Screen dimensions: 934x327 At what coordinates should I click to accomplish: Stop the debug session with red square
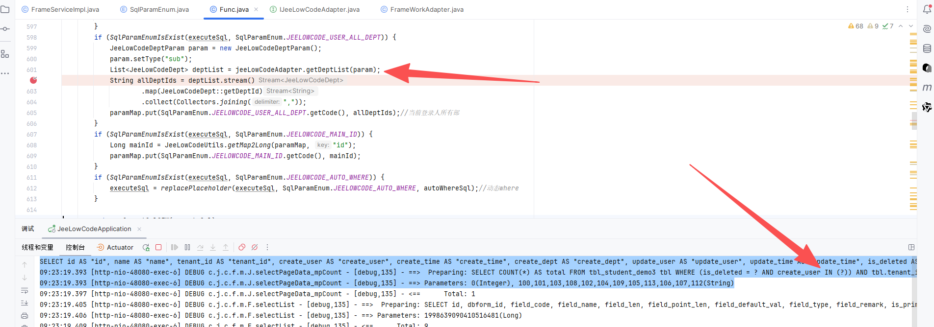click(x=158, y=248)
